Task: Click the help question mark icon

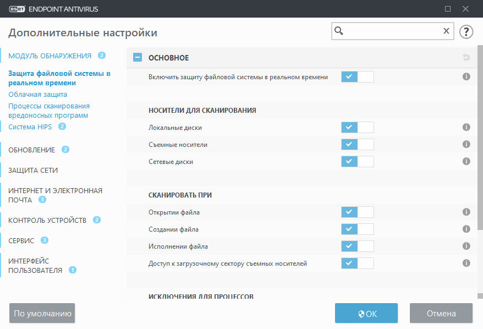Action: click(x=466, y=31)
